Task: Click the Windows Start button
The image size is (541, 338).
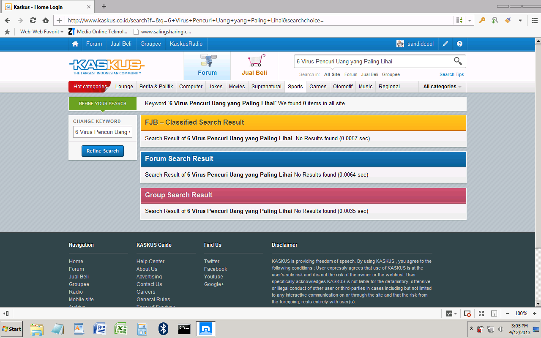Action: click(x=11, y=329)
